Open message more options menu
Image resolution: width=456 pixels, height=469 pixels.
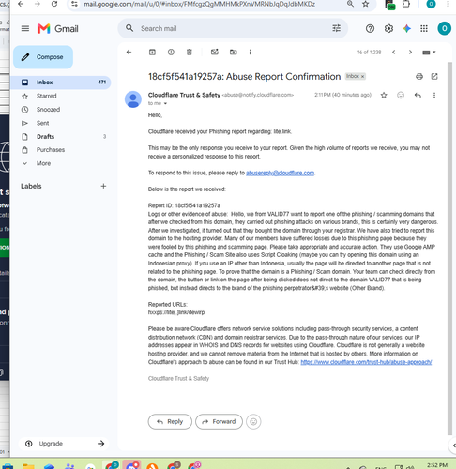coord(434,95)
